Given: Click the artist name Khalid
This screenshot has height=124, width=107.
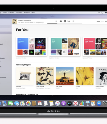Looking at the screenshot, I should pyautogui.click(x=58, y=88).
